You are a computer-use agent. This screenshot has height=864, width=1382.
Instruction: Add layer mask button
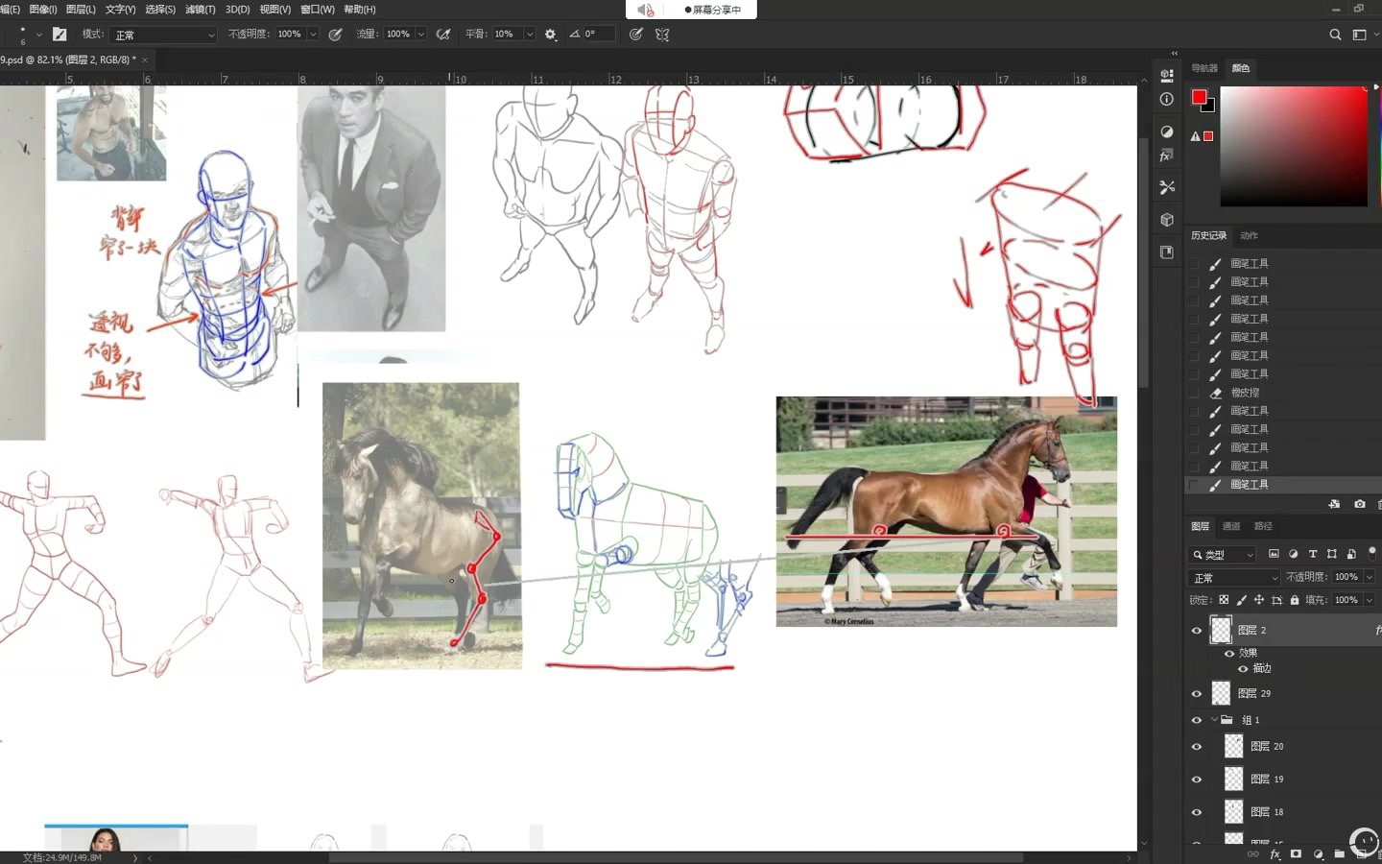coord(1296,854)
